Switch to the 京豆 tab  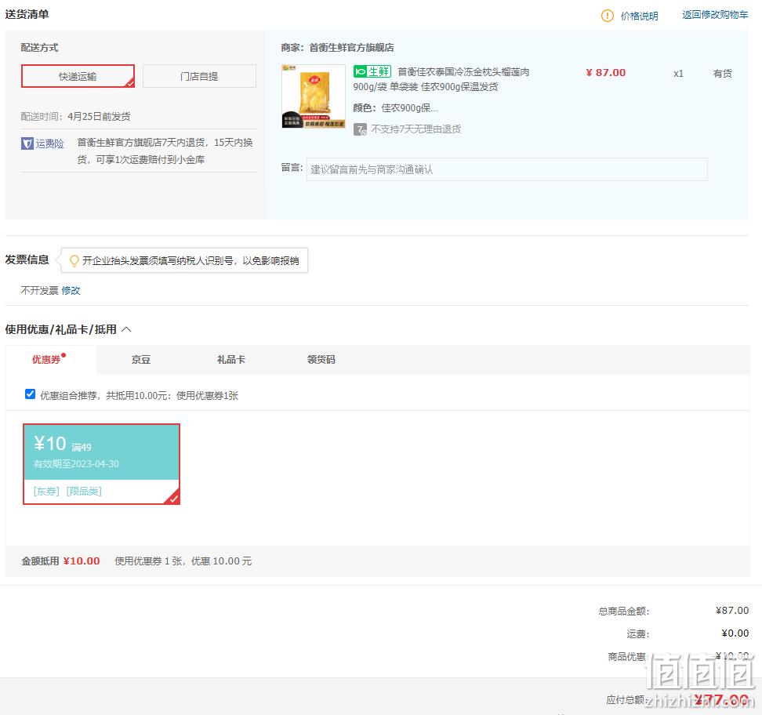pyautogui.click(x=141, y=360)
